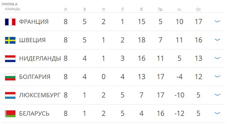Screen dimensions: 233x124
Task: Click the Netherlands flag icon
Action: pos(10,59)
